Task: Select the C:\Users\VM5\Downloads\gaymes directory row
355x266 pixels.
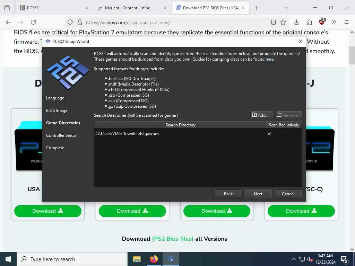Action: coord(197,134)
